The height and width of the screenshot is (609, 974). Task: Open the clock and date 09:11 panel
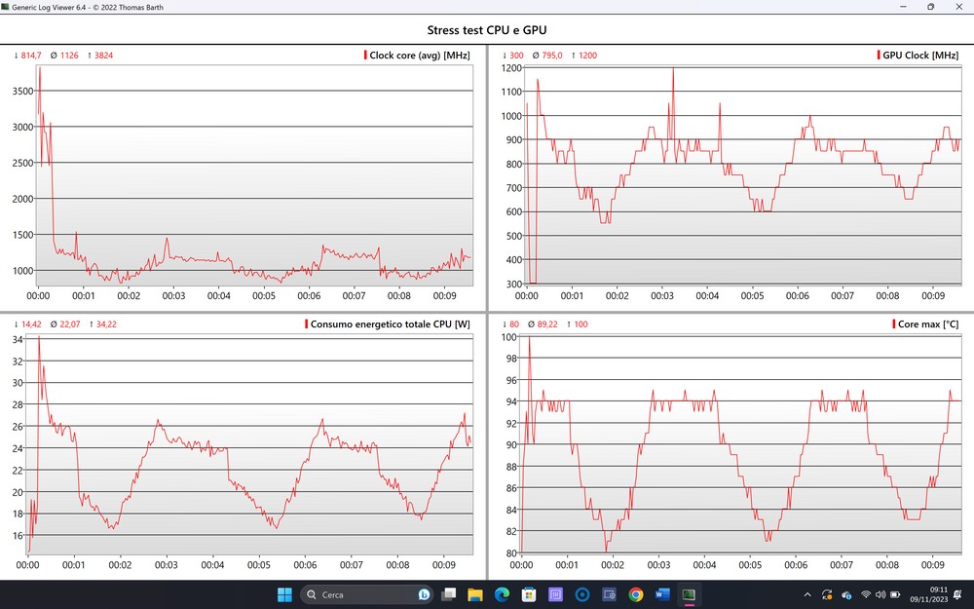tap(928, 594)
